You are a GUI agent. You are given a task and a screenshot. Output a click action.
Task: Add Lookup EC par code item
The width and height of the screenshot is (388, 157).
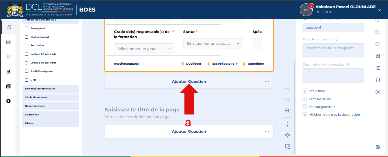[40, 54]
